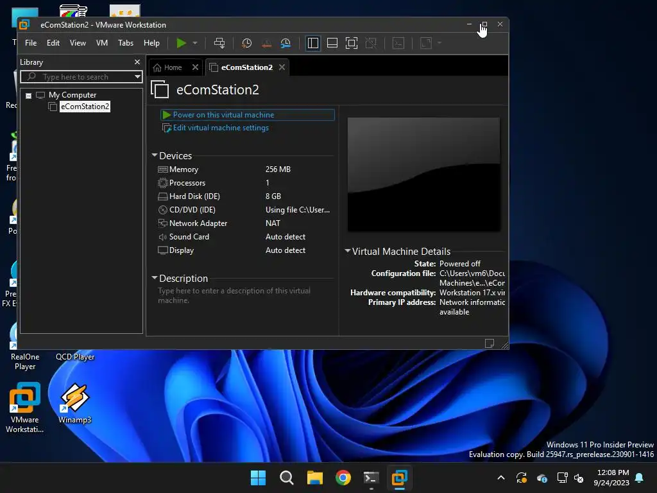Collapse the Devices section
The height and width of the screenshot is (493, 657).
[x=155, y=155]
